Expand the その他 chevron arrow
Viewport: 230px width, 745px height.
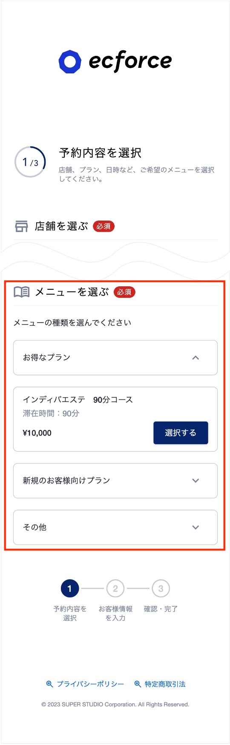pos(195,527)
